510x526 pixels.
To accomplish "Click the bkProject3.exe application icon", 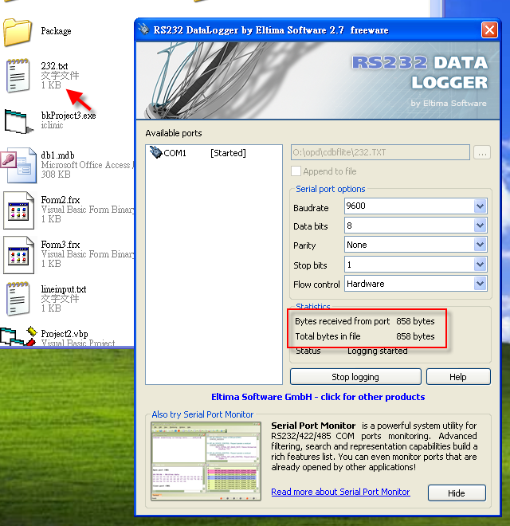I will click(x=18, y=121).
